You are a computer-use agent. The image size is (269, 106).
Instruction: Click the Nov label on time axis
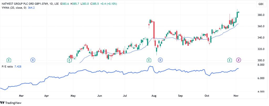coord(236,96)
